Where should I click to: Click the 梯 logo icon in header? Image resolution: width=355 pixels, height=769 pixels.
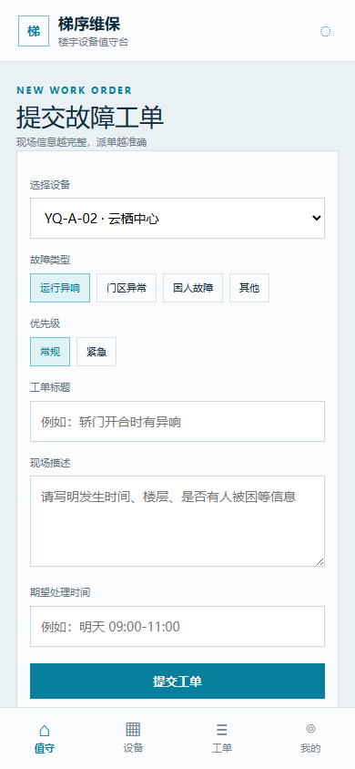(x=34, y=31)
